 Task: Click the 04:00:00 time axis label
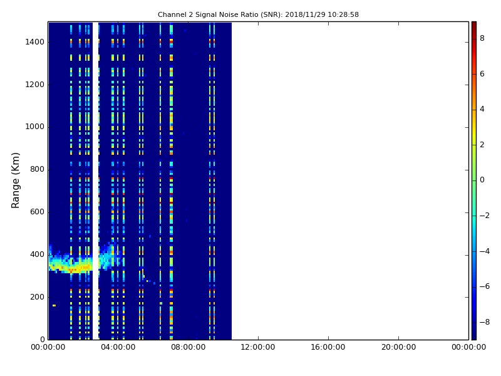[118, 347]
